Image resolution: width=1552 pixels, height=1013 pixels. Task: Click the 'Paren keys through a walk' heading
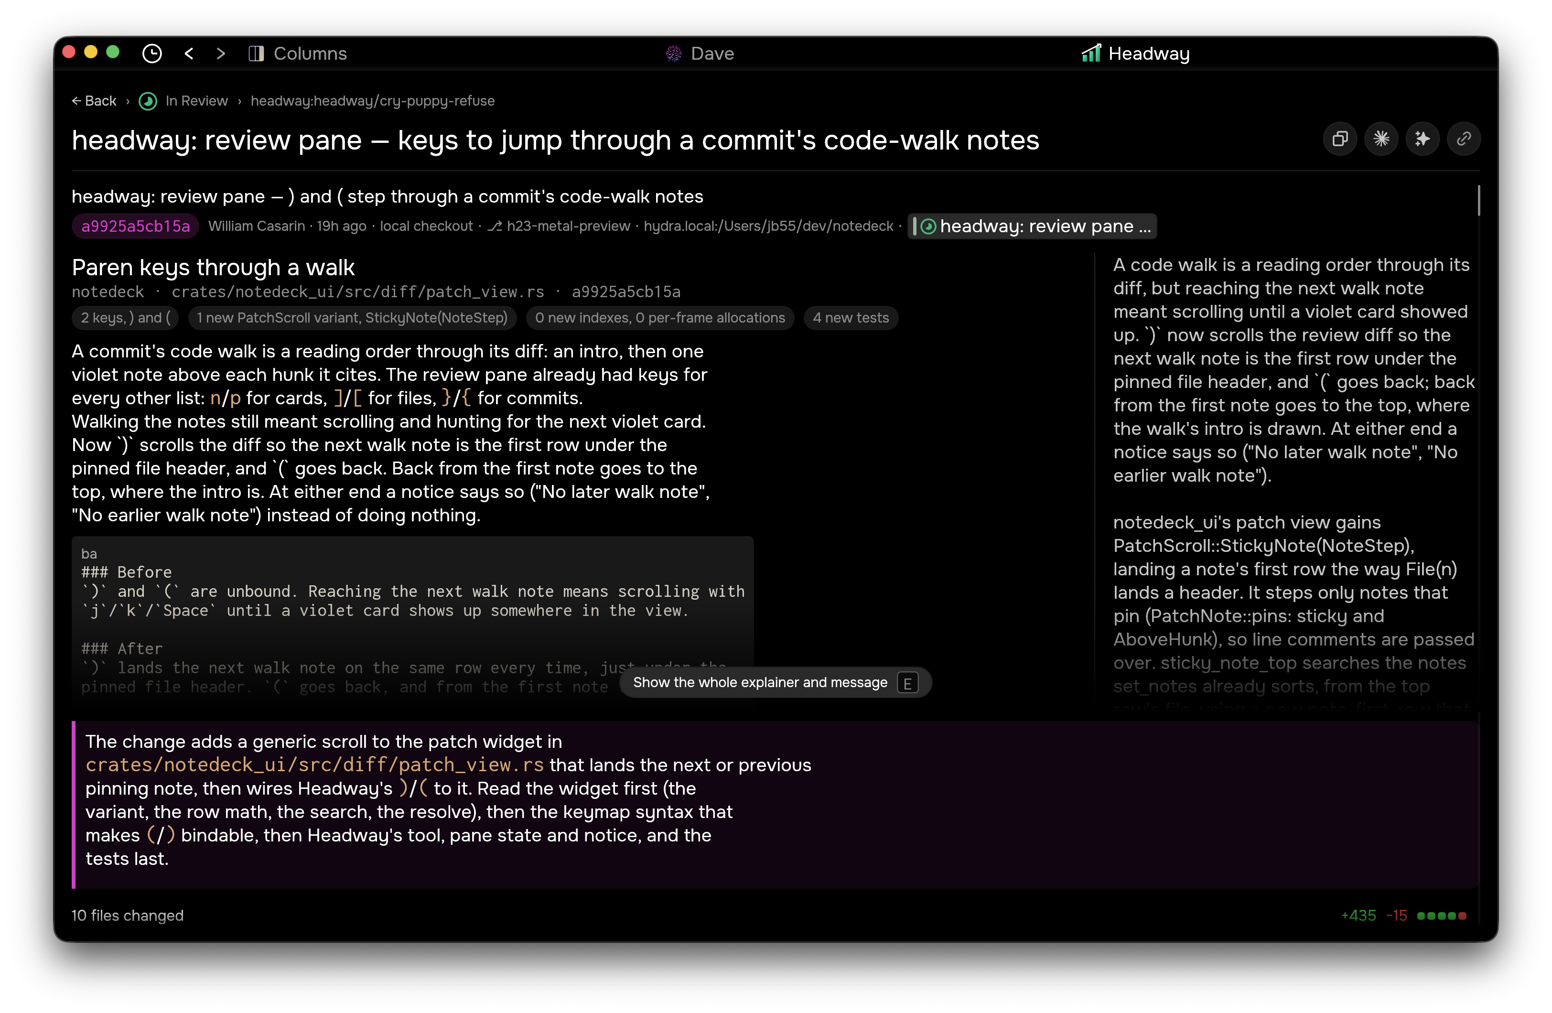pos(213,268)
